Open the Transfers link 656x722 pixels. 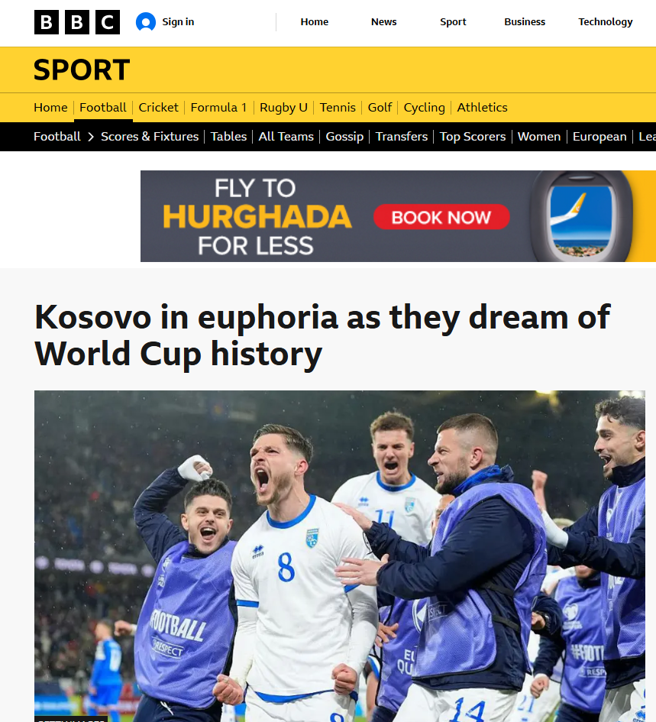pos(402,137)
